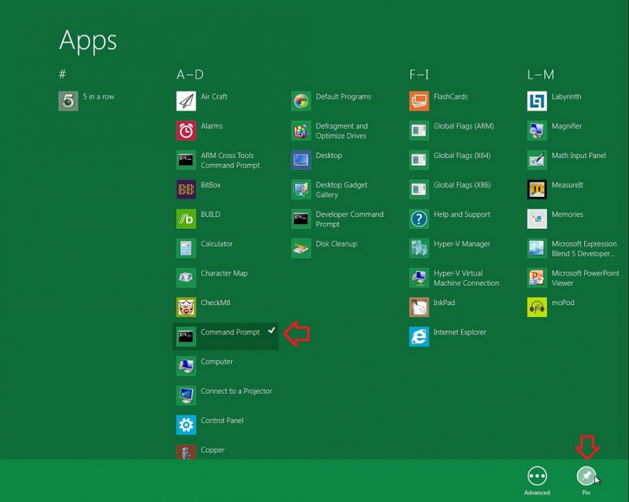Click the 'Disk Cleanup' label text
629x502 pixels.
click(x=336, y=244)
